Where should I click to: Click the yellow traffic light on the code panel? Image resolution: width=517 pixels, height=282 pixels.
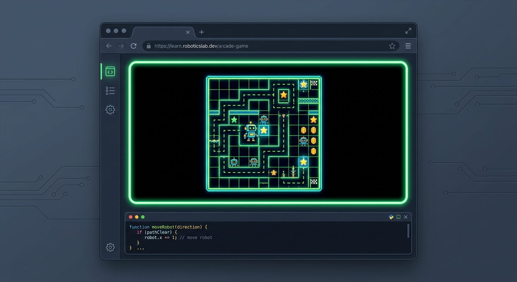point(137,217)
